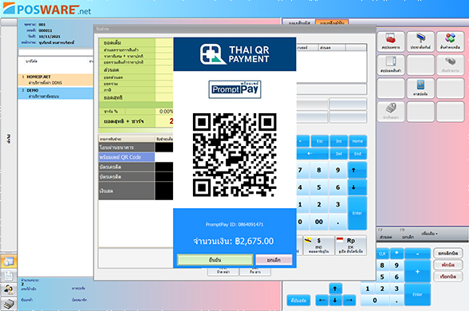Click Esc key in payment keypad

[x=320, y=141]
